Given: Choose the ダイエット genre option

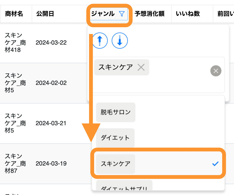Looking at the screenshot, I should click(115, 138).
